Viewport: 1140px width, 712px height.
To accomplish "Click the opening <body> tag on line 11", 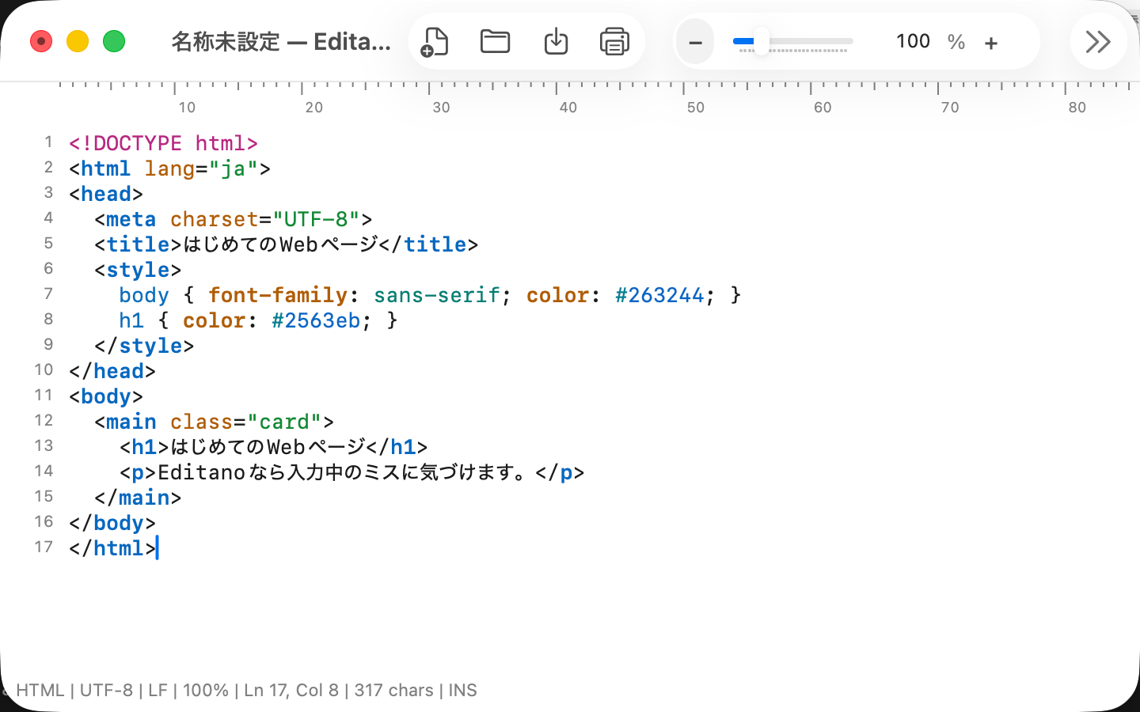I will (106, 396).
